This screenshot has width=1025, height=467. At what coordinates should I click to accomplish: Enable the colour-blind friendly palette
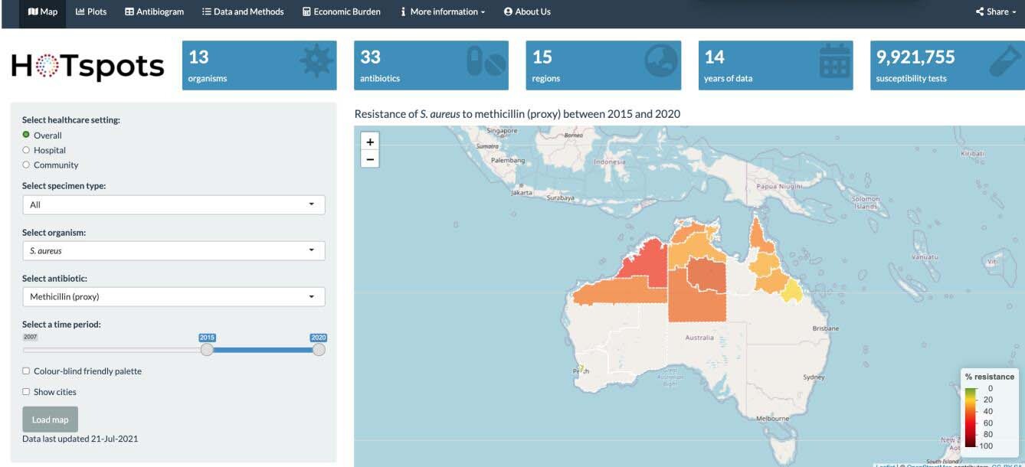point(26,371)
